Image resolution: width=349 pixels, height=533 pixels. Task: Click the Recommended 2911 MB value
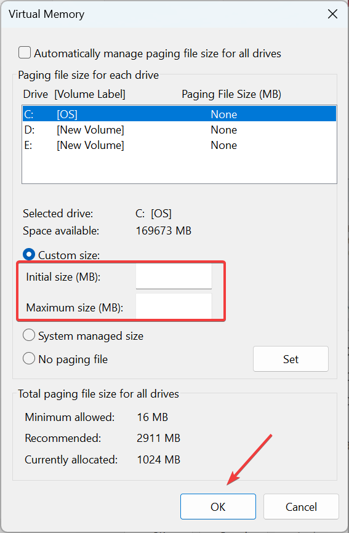tap(158, 438)
